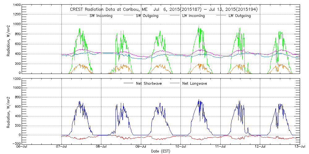Click the lower plot's Radiation y-axis title
Image resolution: width=309 pixels, height=154 pixels.
[9, 111]
